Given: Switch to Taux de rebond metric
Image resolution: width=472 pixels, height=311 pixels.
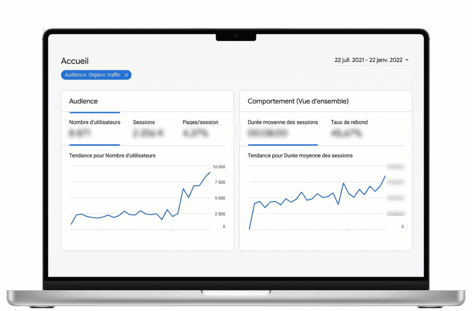Looking at the screenshot, I should pos(349,122).
